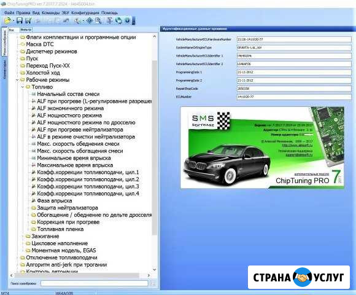Open the ALF мощностного режима table
The image size is (356, 295).
coord(69,116)
